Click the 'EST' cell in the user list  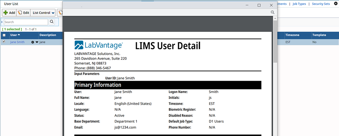coord(288,42)
